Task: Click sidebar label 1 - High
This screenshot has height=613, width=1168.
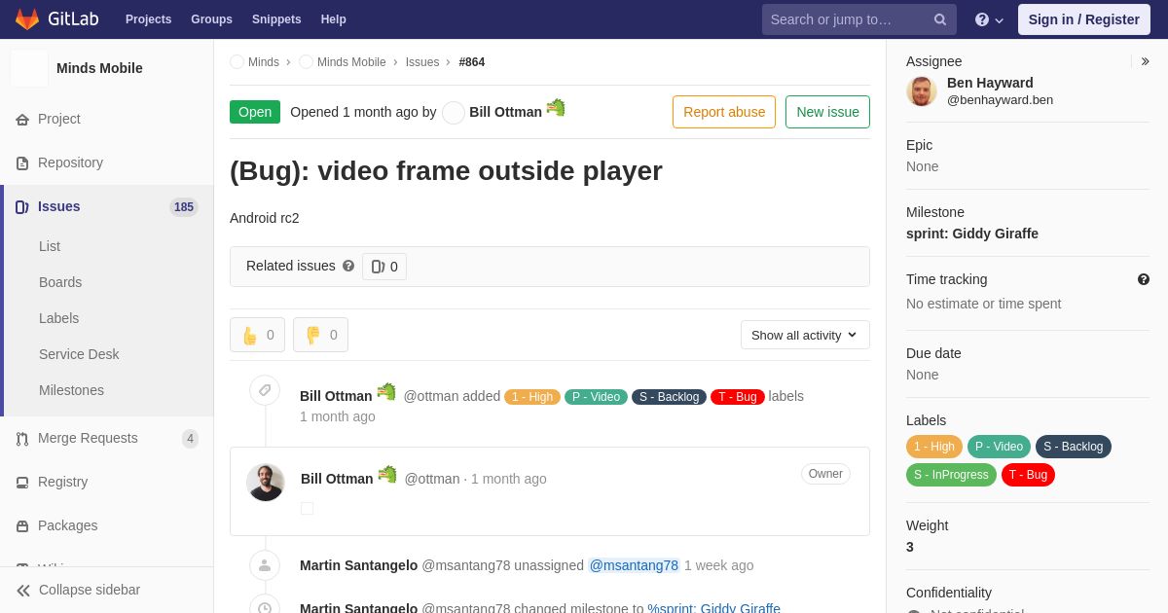Action: point(934,447)
